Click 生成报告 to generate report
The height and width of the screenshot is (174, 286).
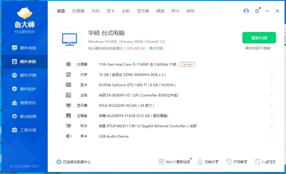pos(265,162)
